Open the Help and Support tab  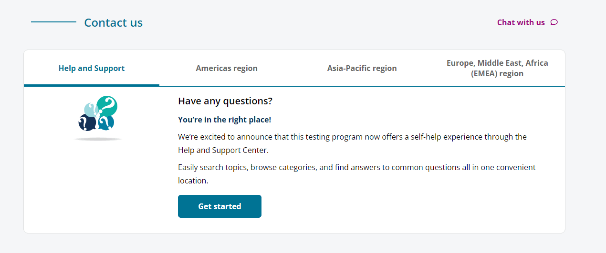click(92, 68)
